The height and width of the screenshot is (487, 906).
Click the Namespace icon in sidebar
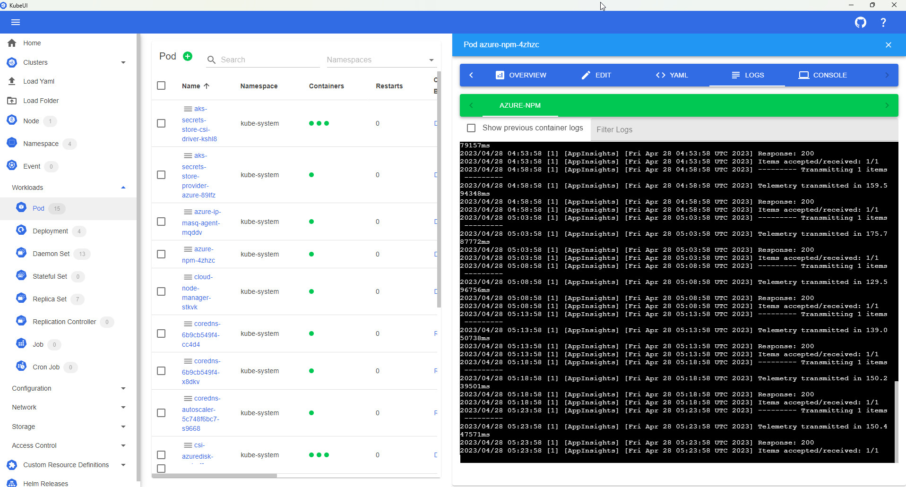[x=12, y=143]
